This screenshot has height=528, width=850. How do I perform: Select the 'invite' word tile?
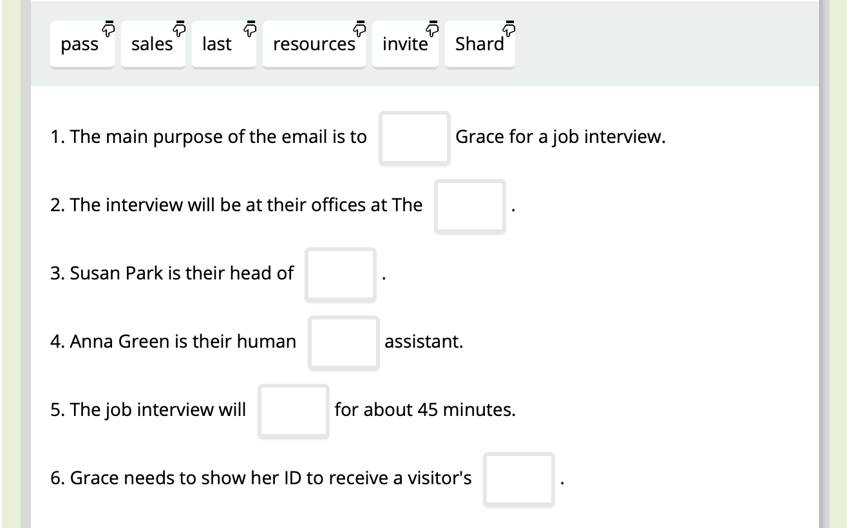405,44
